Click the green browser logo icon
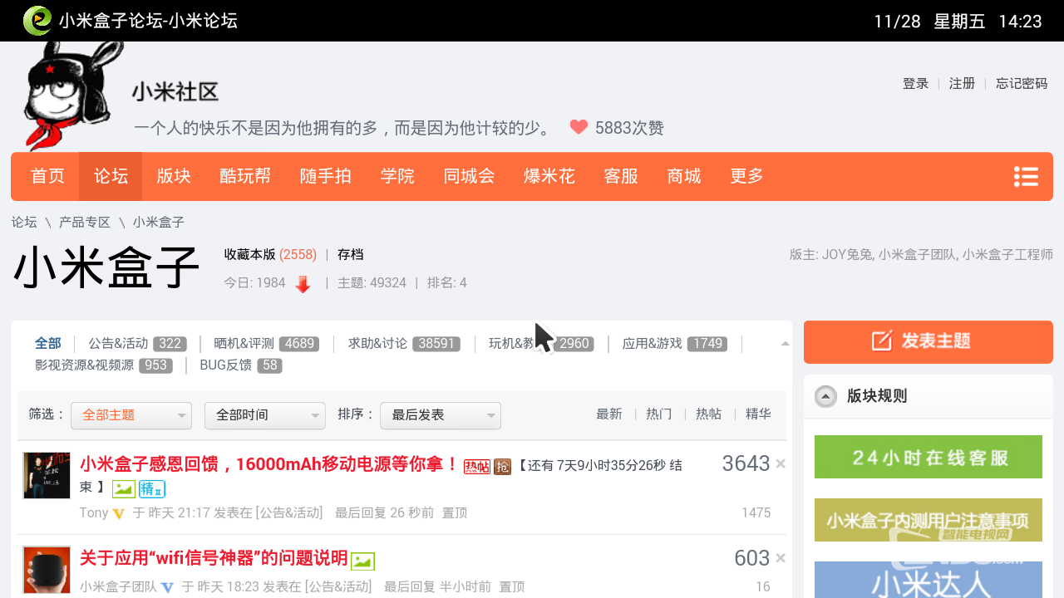Screen dimensions: 1064x598 tap(37, 20)
